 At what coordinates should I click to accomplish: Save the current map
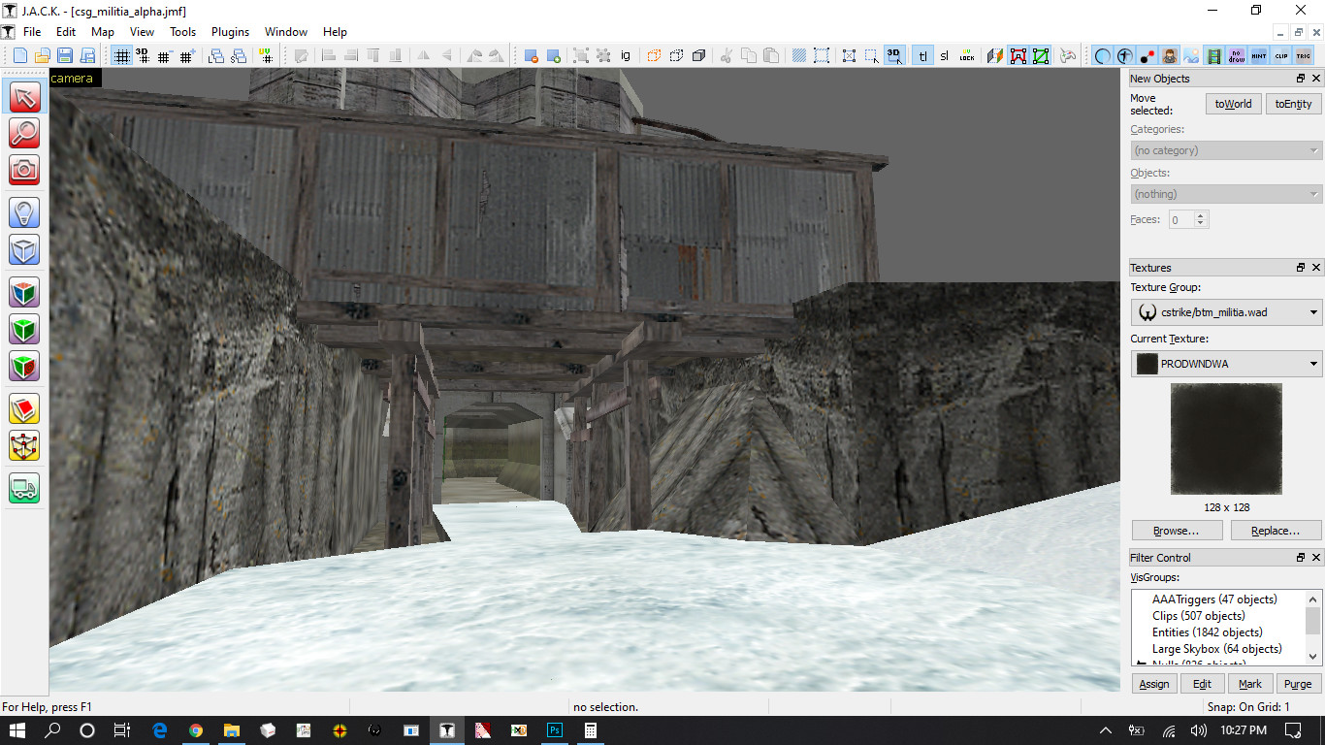click(x=66, y=55)
